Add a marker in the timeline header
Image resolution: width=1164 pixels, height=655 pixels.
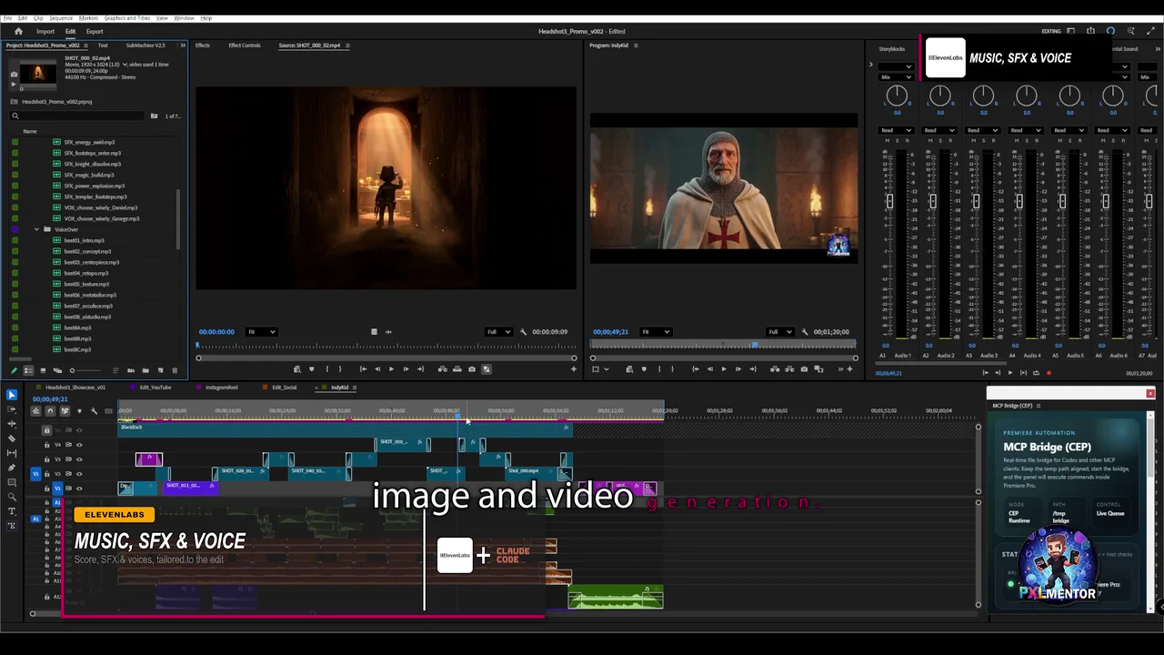coord(79,411)
